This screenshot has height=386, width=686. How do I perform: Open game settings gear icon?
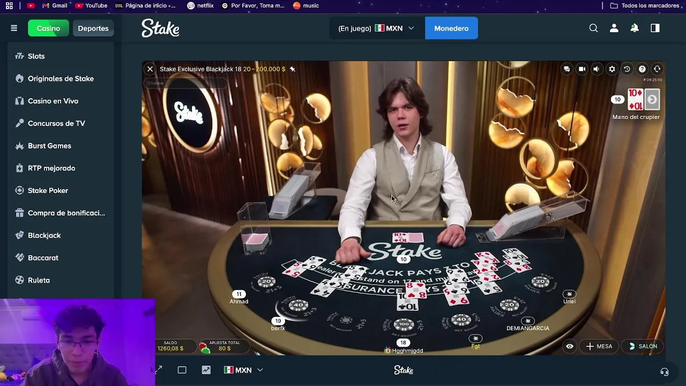tap(612, 69)
